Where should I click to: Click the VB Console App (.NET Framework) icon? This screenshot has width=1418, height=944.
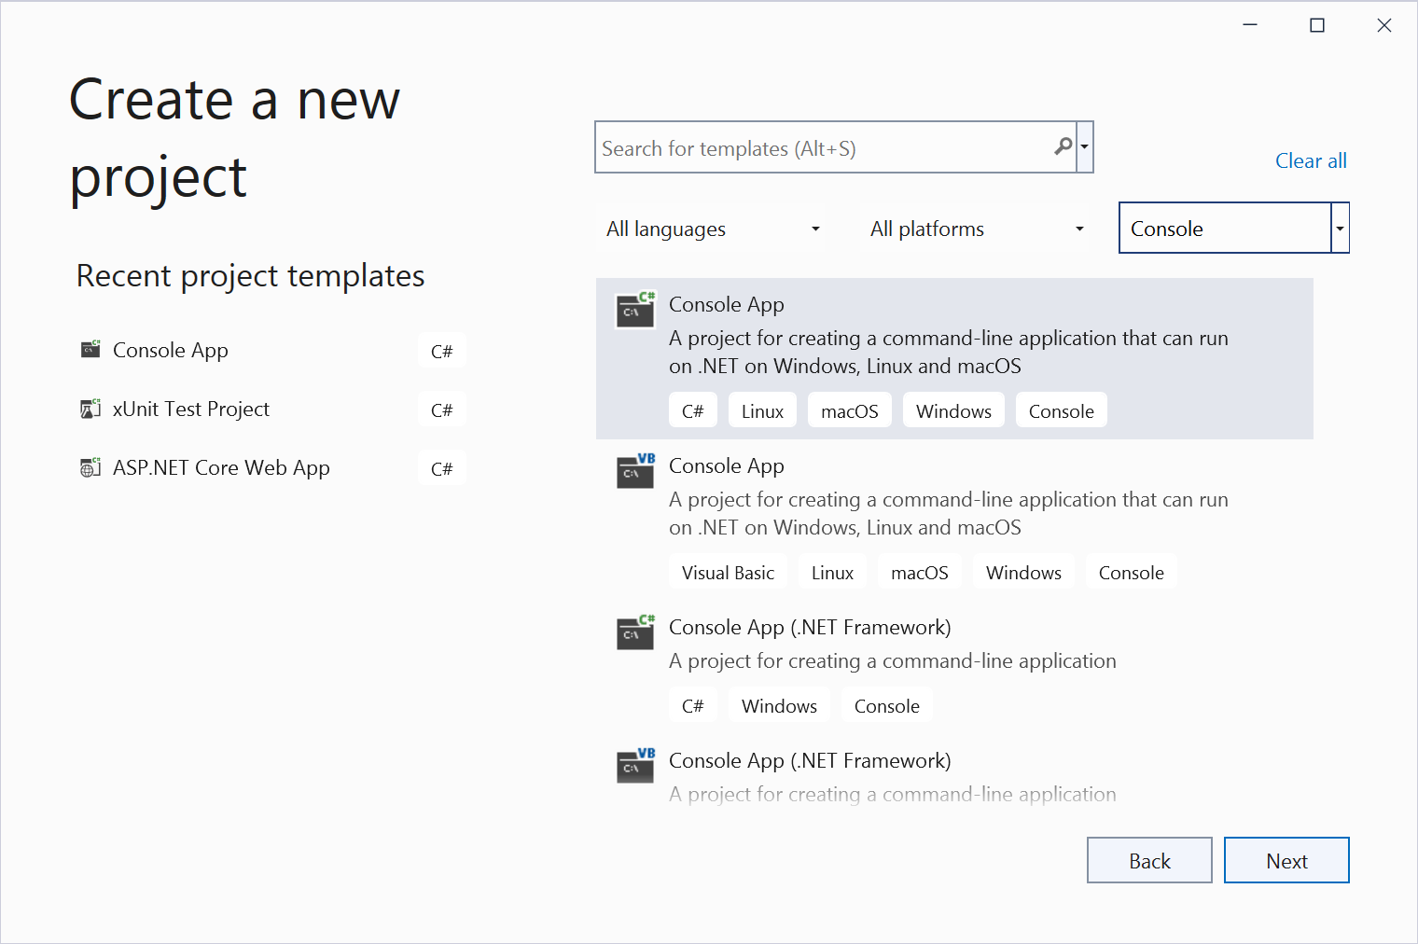[x=635, y=766]
